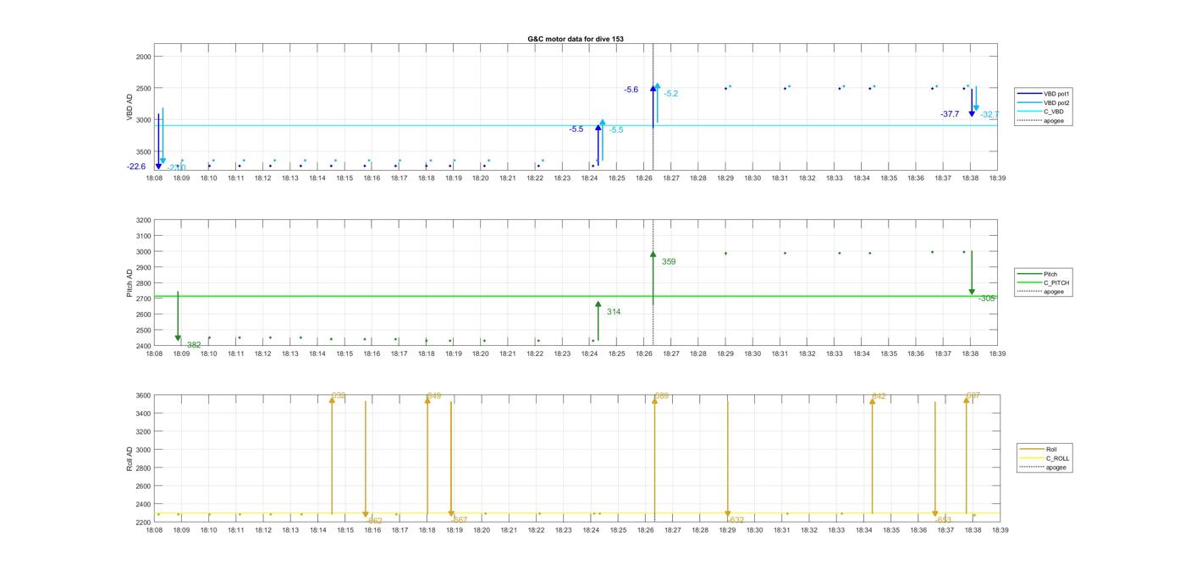Click the '2700' tick on the Pitch axis
1185x586 pixels.
pos(143,299)
